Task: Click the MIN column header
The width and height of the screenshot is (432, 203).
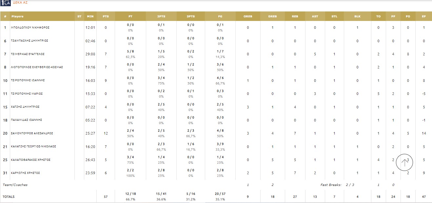Action: [x=90, y=16]
